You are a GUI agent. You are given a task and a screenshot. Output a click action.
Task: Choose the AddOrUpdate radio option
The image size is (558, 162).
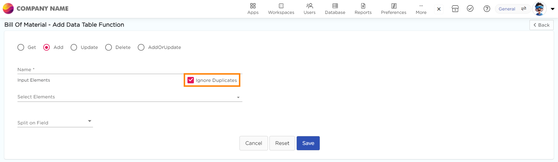pos(141,47)
